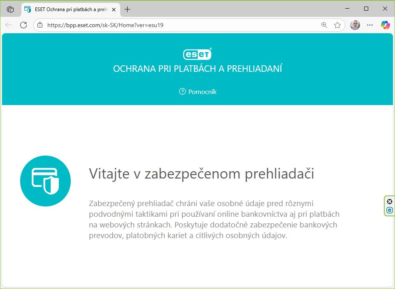The image size is (395, 289).
Task: Open the tab actions menu icon
Action: tap(10, 9)
